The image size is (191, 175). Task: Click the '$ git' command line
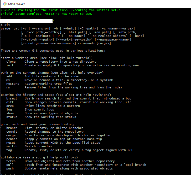click(5, 25)
